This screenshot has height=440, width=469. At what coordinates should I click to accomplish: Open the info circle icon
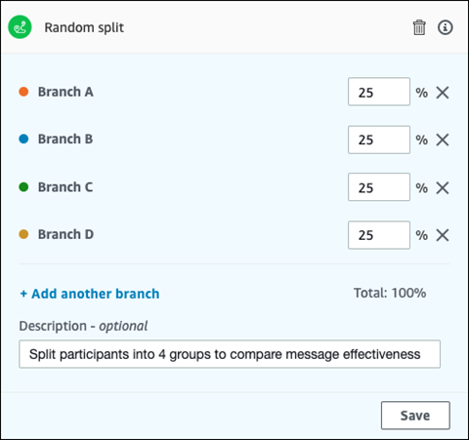[x=445, y=27]
